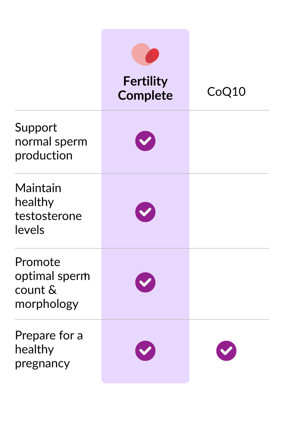Screen dimensions: 284x421
Task: Click the top gray divider left of the column
Action: tap(57, 110)
